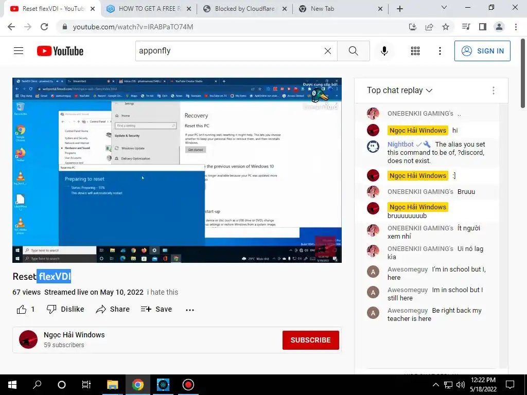Go back in browser history

tap(11, 27)
